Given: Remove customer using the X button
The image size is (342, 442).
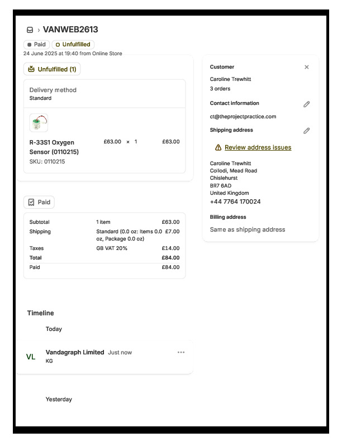Looking at the screenshot, I should point(306,67).
